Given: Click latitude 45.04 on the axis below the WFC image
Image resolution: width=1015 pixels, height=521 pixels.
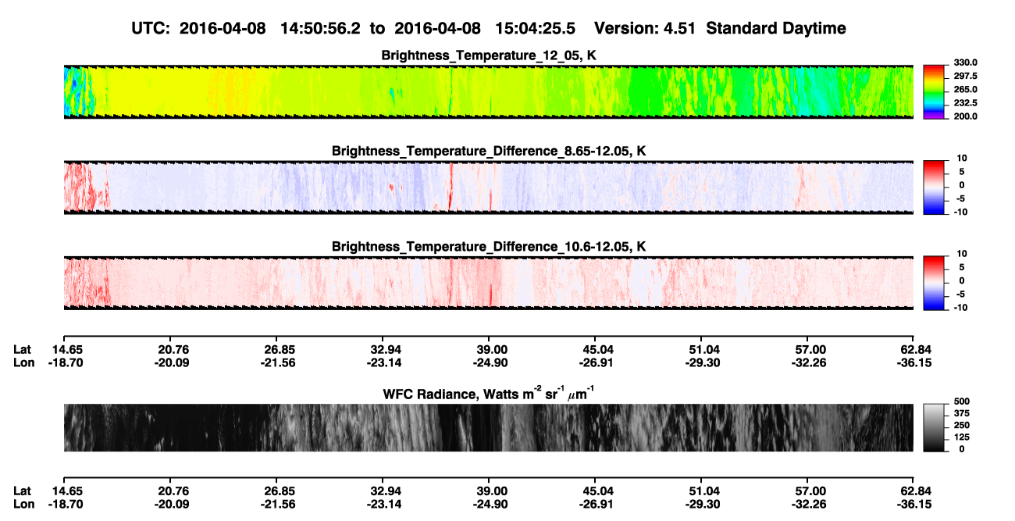Looking at the screenshot, I should (x=597, y=491).
